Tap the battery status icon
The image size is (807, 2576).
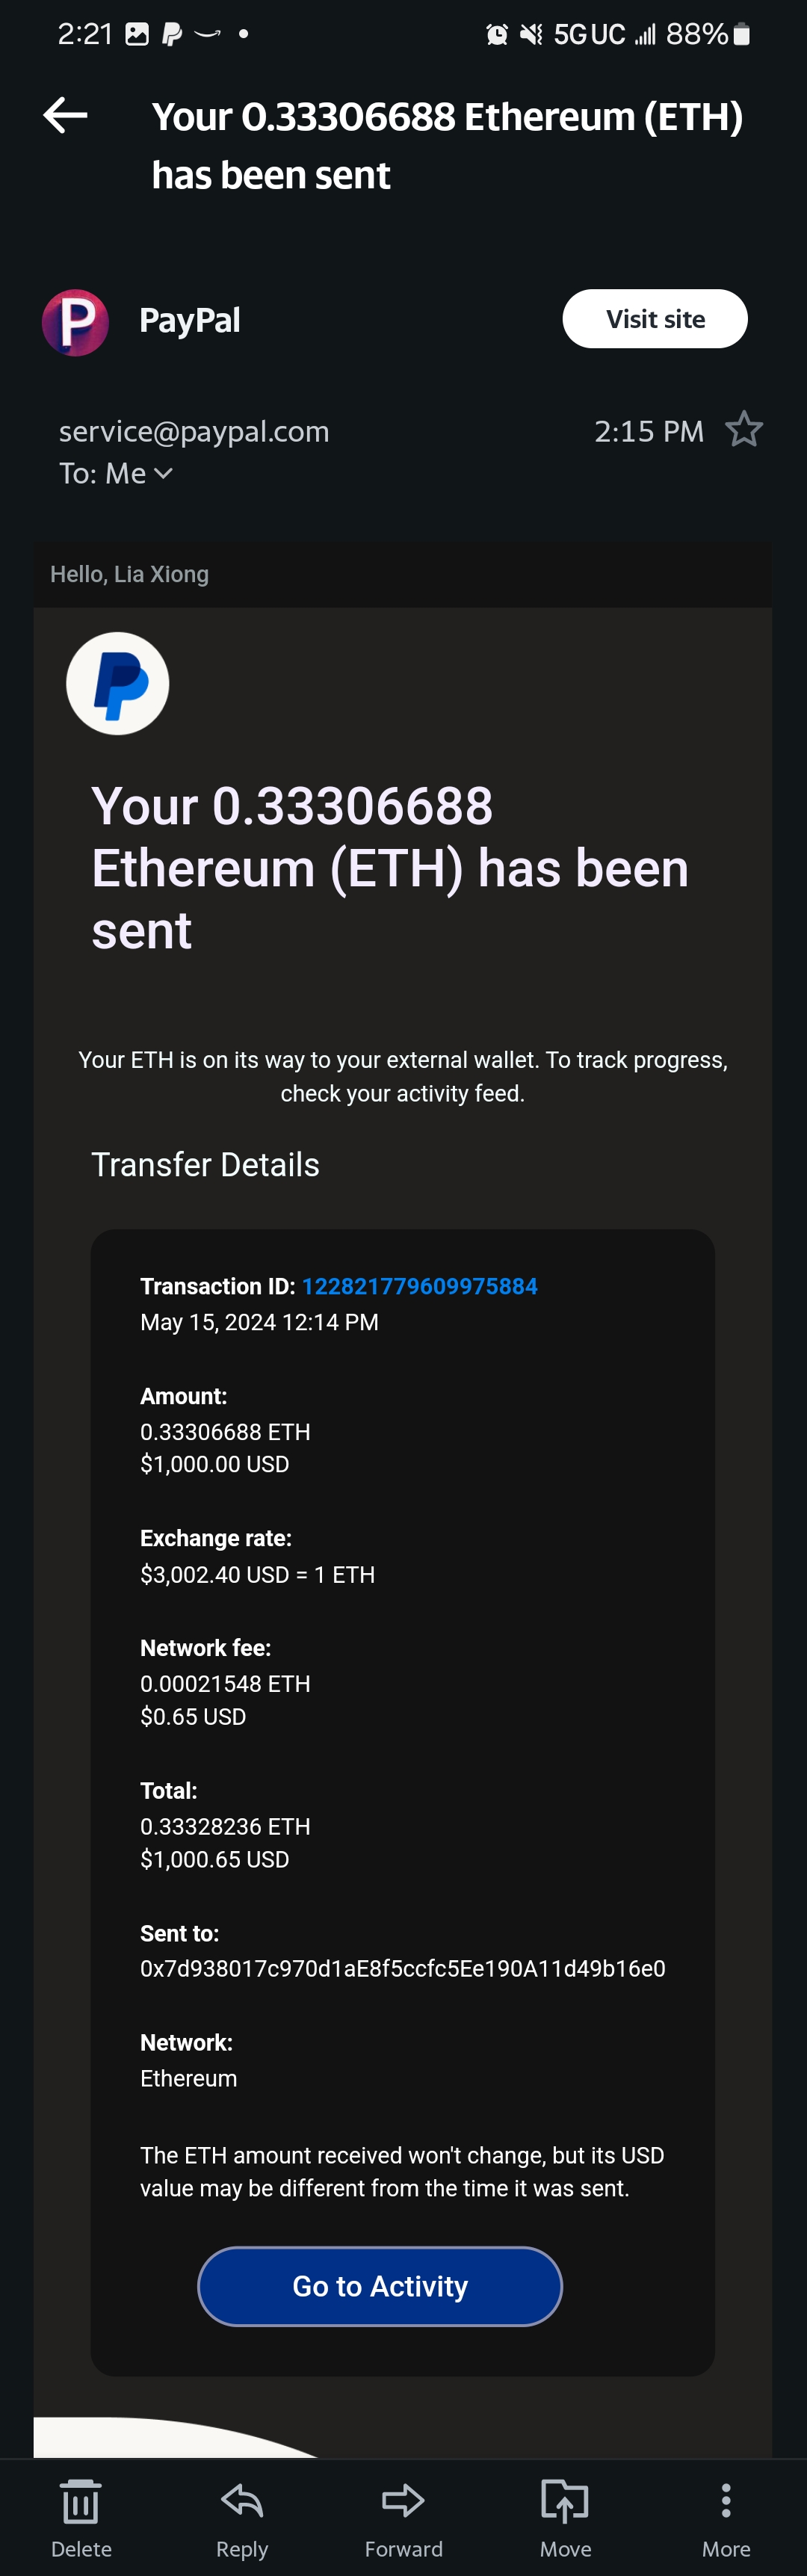(x=741, y=35)
